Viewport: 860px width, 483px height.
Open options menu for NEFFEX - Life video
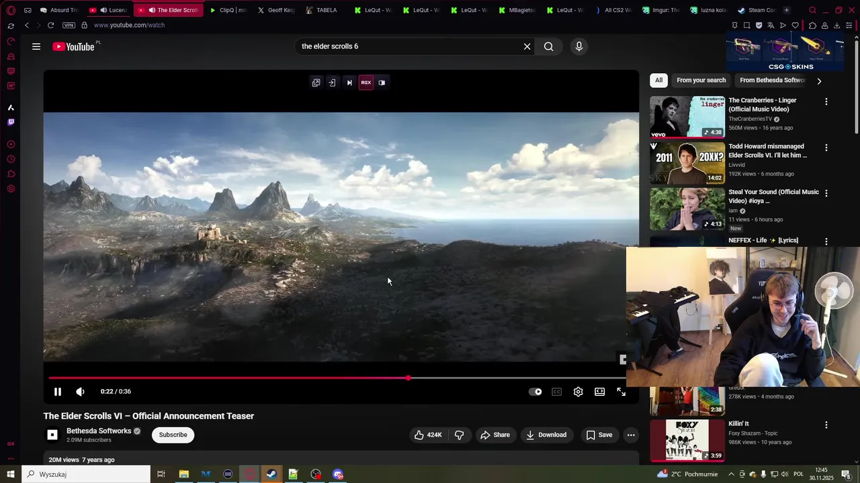826,241
